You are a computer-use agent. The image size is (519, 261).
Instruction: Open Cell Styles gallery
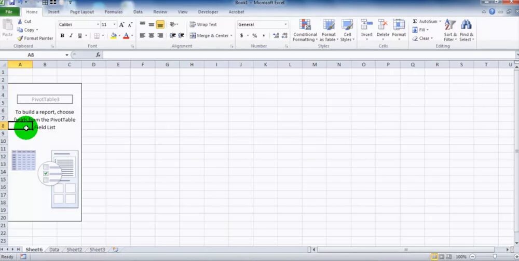(x=347, y=30)
